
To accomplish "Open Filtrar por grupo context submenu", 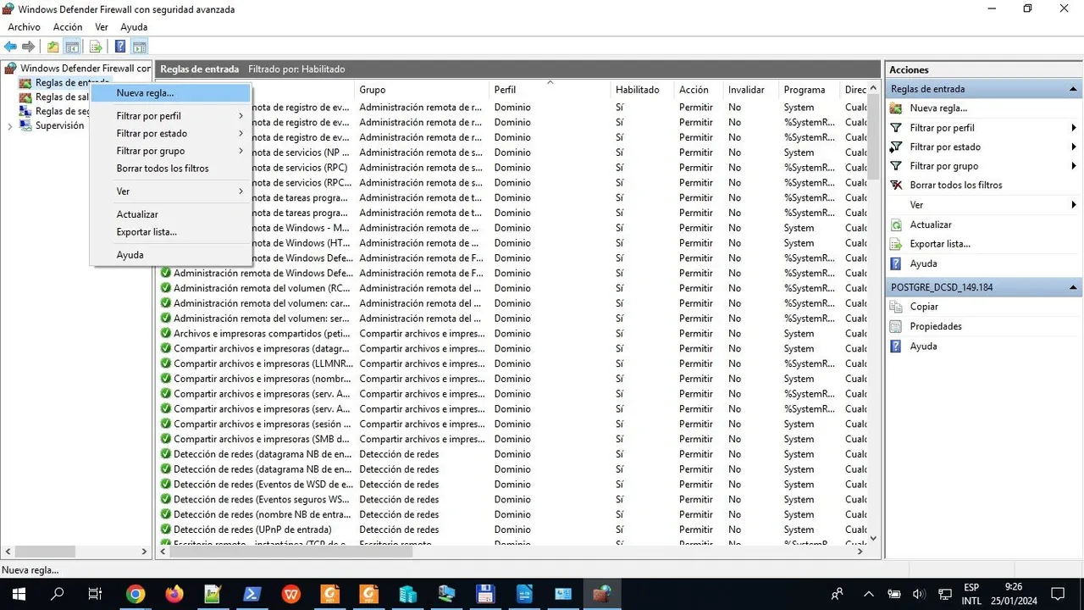I will pos(170,151).
